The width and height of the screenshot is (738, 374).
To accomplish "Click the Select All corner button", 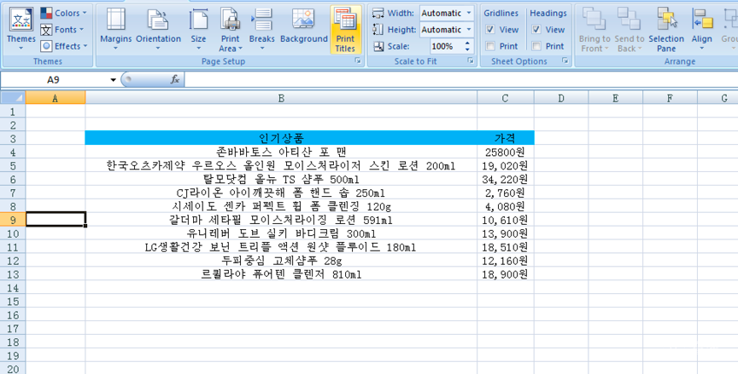I will tap(13, 98).
